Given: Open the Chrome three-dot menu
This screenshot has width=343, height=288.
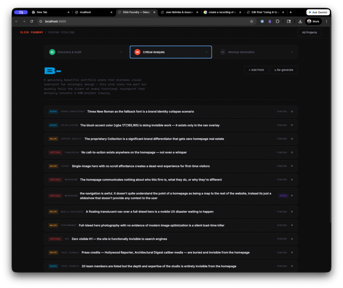Looking at the screenshot, I should click(327, 21).
